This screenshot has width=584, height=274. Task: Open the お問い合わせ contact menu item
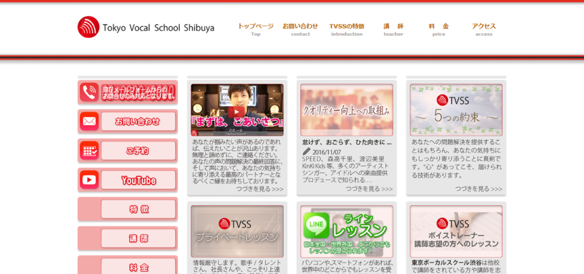coord(300,29)
